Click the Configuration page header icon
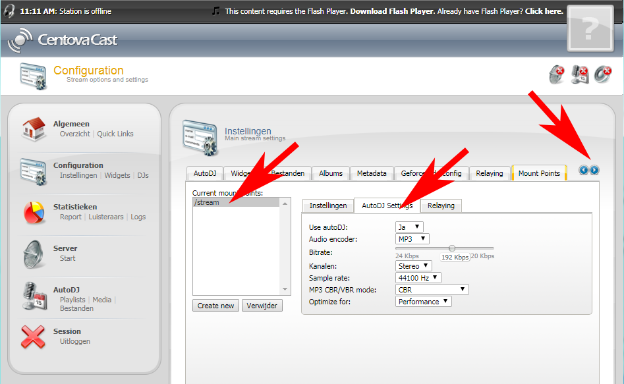The image size is (624, 384). [x=34, y=76]
